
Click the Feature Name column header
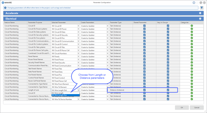tap(15, 22)
